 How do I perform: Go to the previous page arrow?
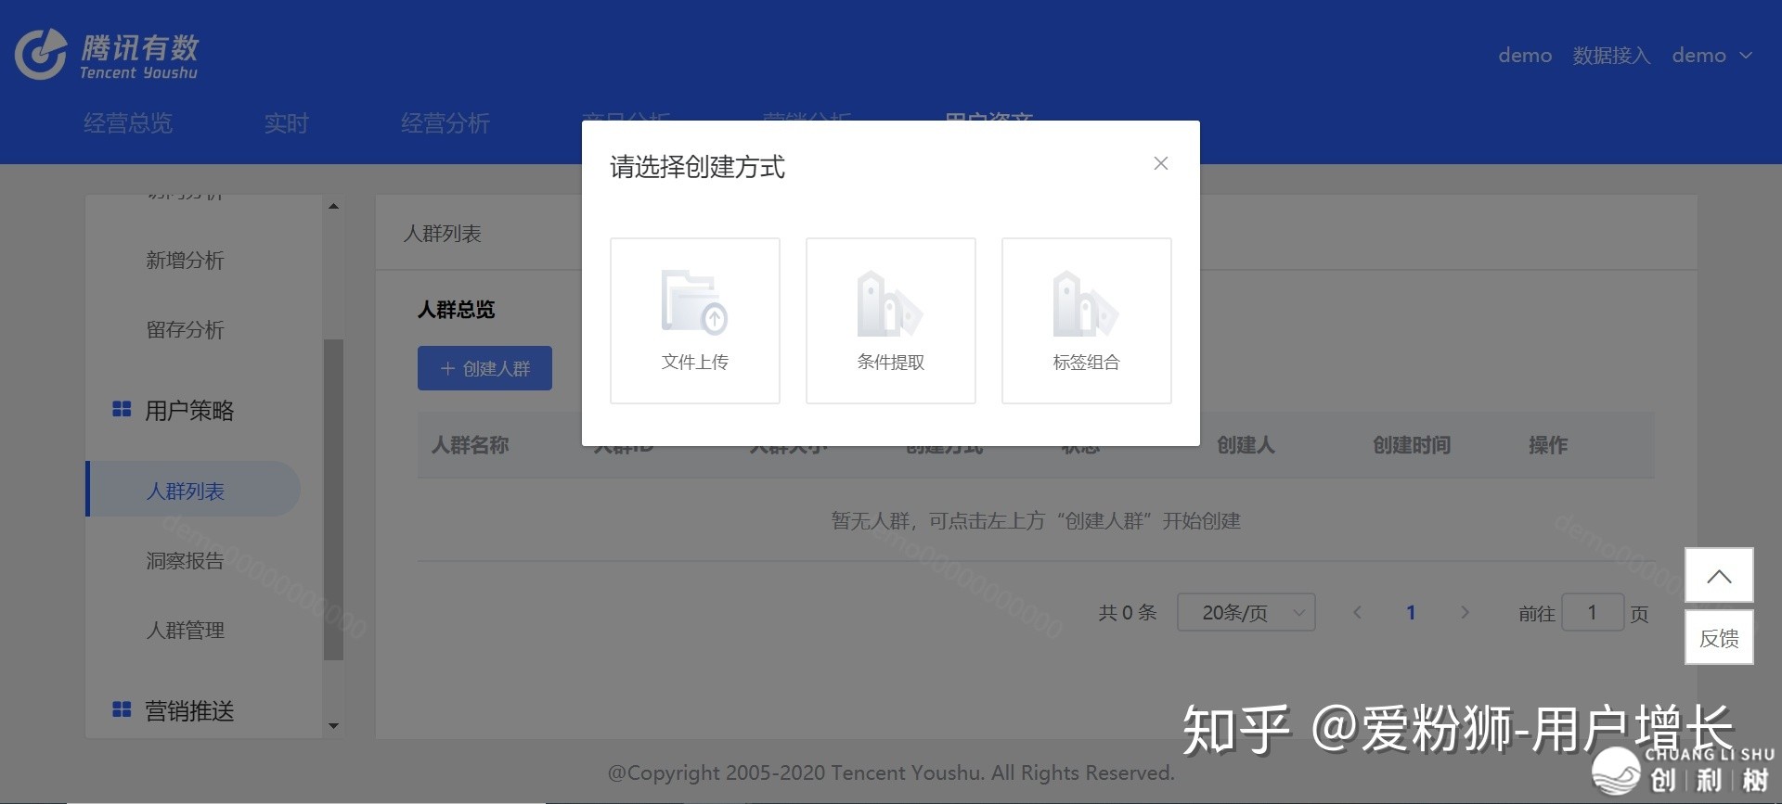[1357, 612]
